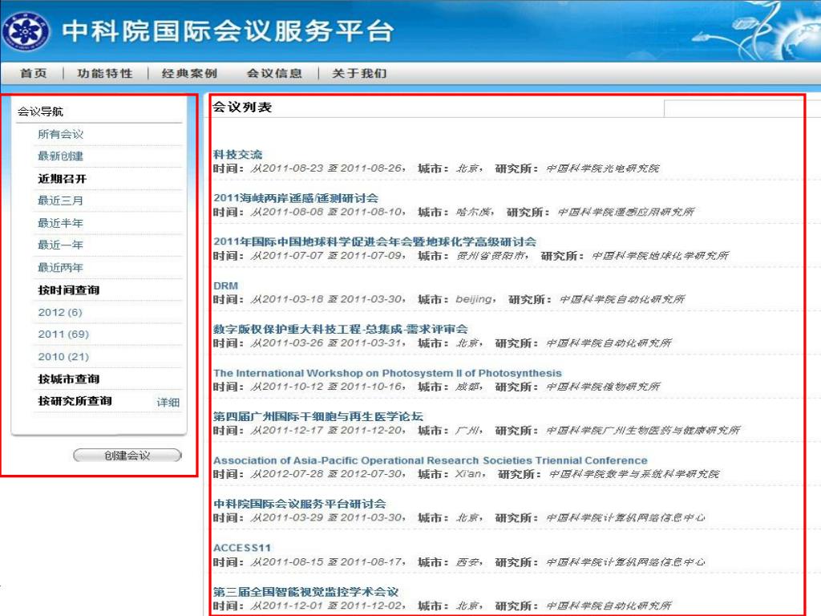Image resolution: width=821 pixels, height=616 pixels.
Task: Open the 科技交流 conference
Action: (x=237, y=155)
